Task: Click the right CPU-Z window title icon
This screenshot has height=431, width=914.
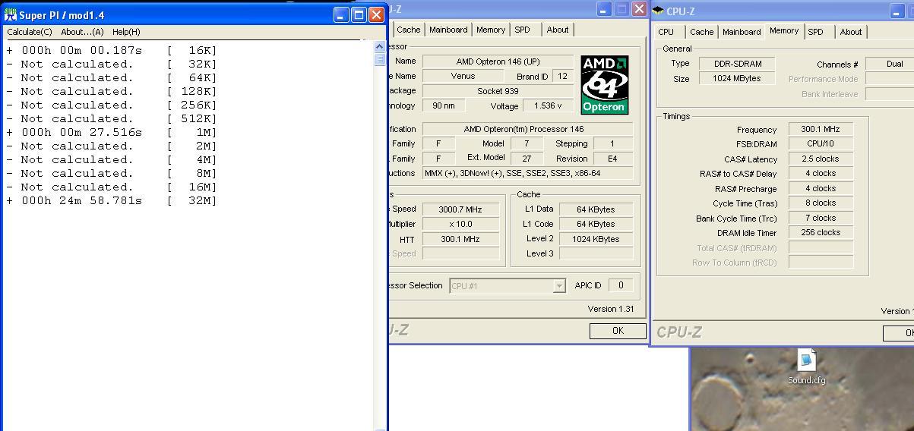Action: (657, 11)
